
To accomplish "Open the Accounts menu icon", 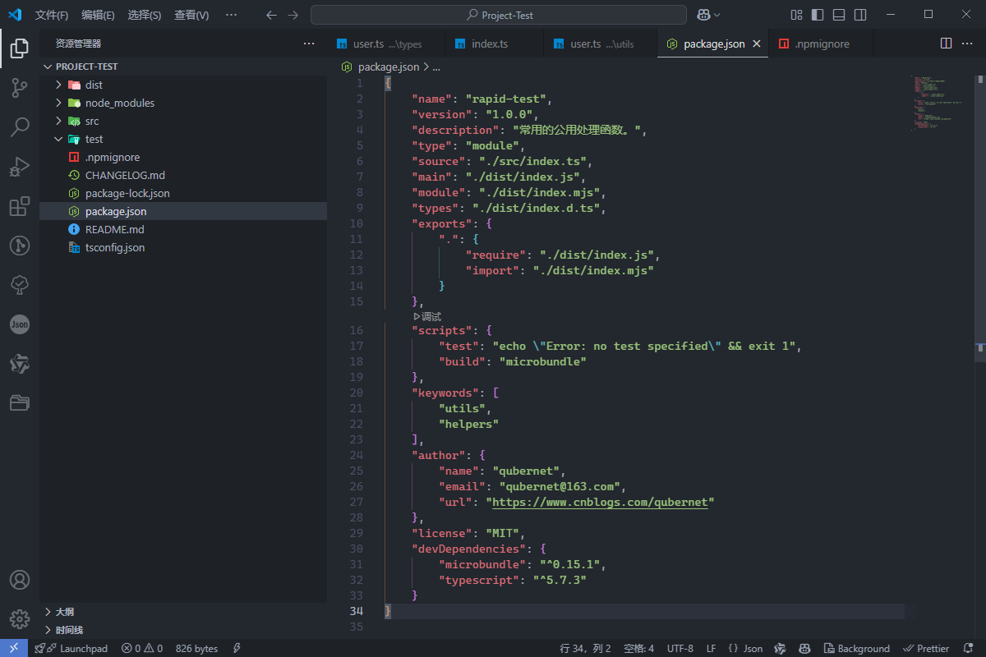I will (x=20, y=580).
